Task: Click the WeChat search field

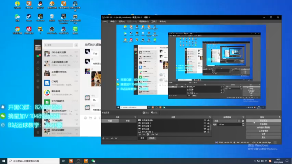Action: point(58,45)
